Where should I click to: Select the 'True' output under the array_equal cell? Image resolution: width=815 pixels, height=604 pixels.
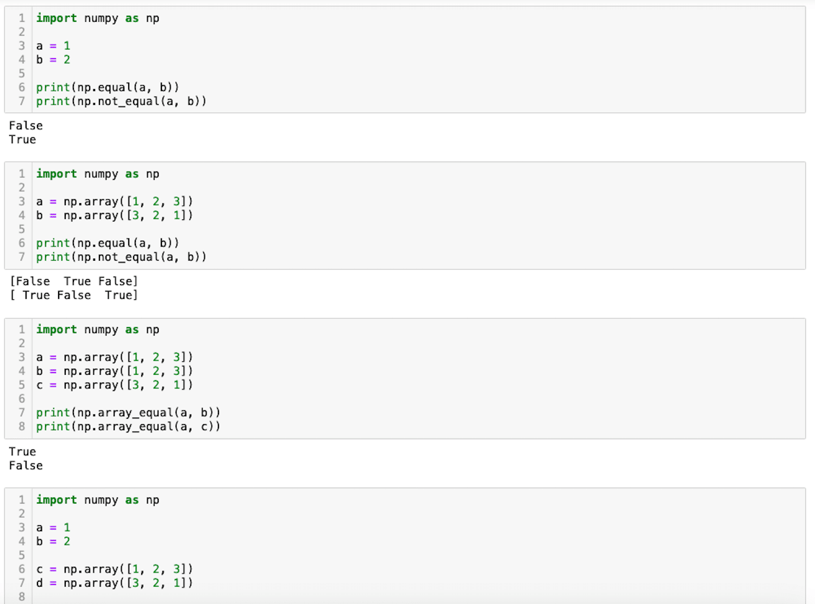[x=22, y=452]
